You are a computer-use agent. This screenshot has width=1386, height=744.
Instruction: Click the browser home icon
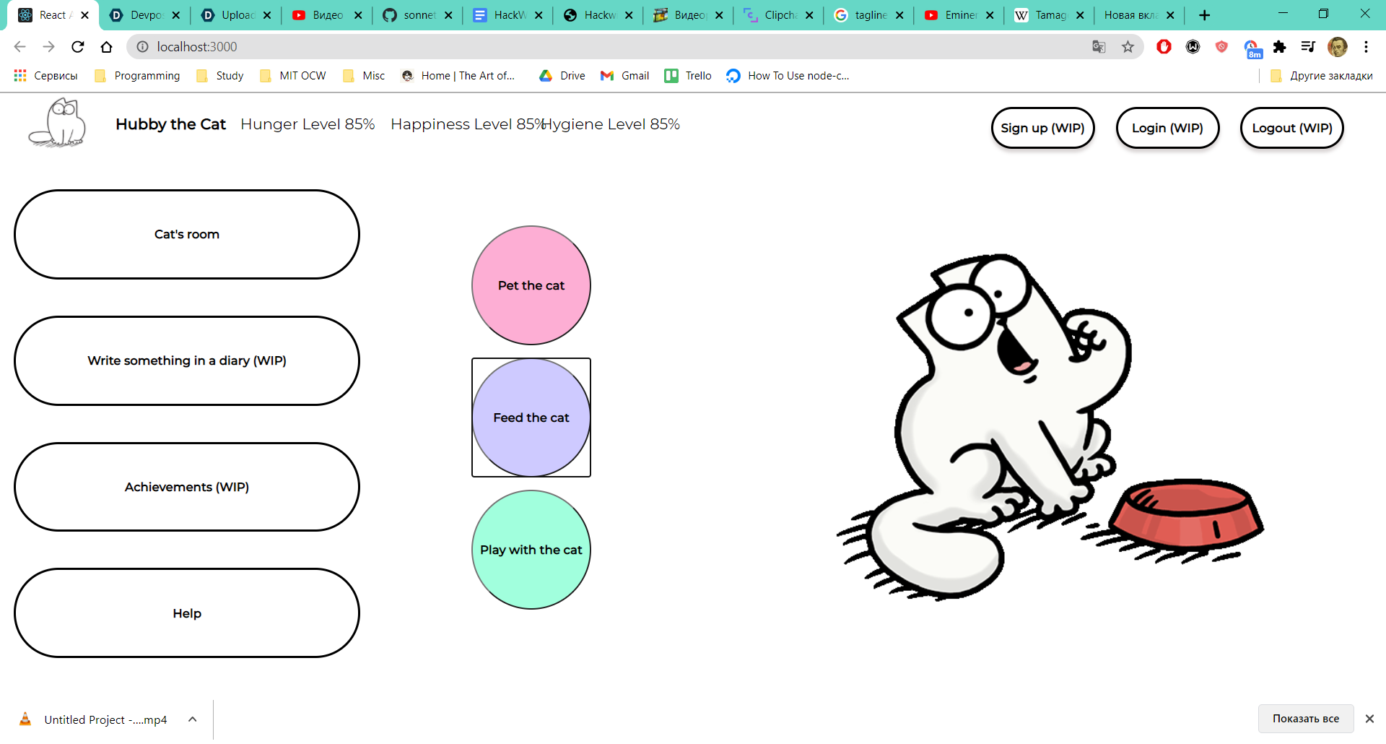107,47
